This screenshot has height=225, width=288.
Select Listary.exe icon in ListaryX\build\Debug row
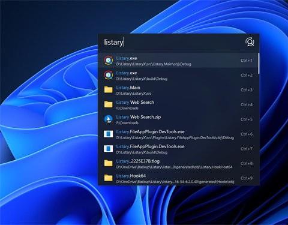click(109, 75)
